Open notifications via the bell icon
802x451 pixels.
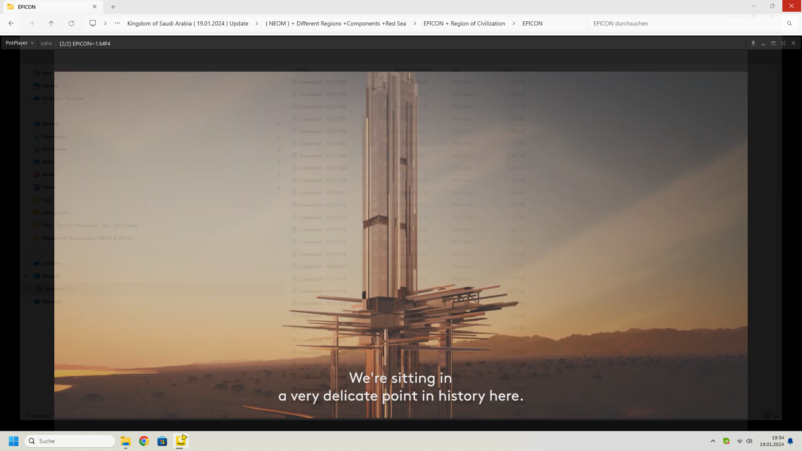point(790,441)
